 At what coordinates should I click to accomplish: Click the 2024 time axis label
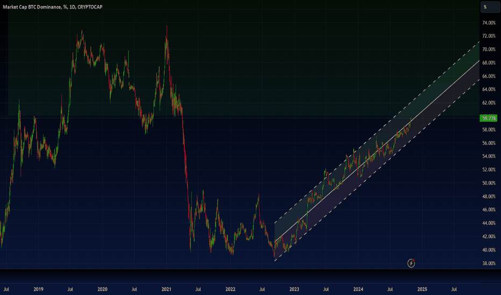358,289
